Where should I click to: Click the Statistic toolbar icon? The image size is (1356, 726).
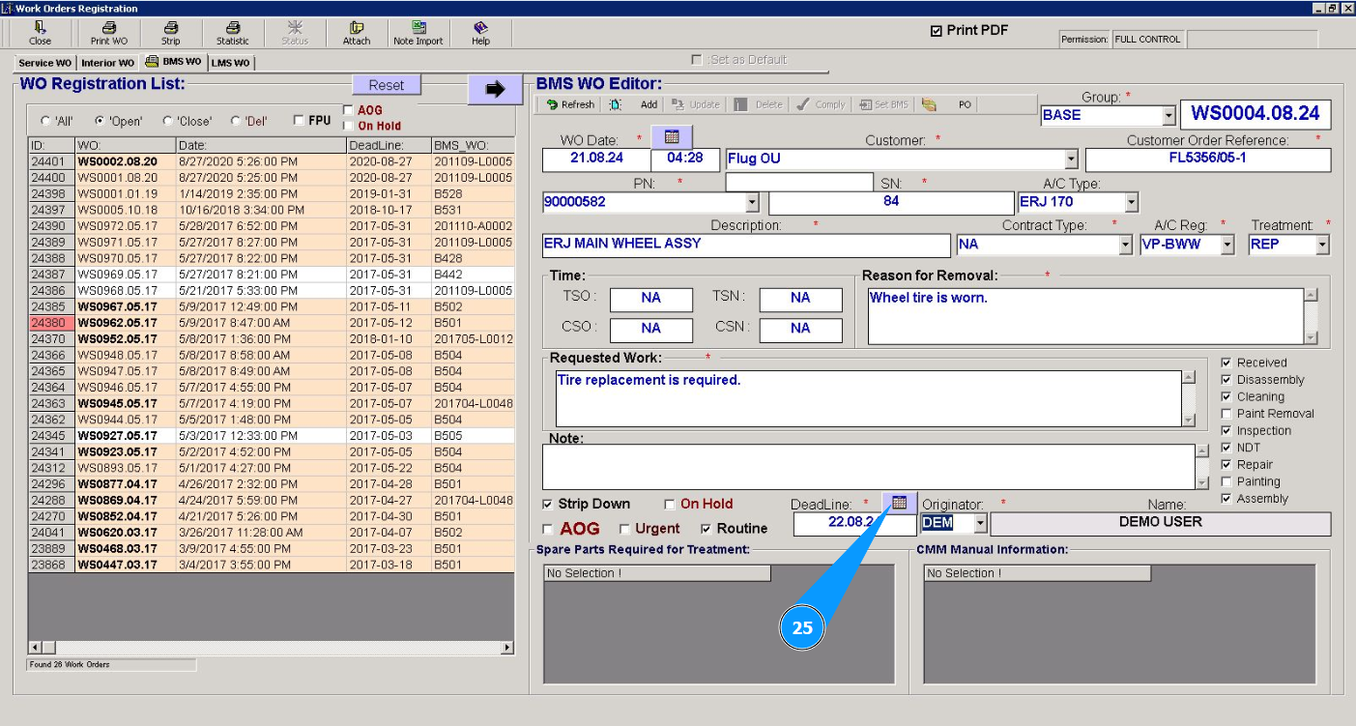point(232,33)
